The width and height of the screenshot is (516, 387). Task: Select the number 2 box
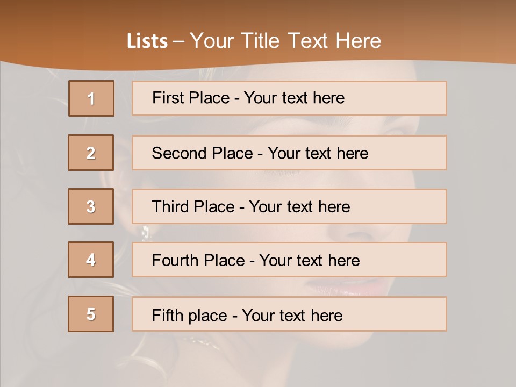pos(91,153)
